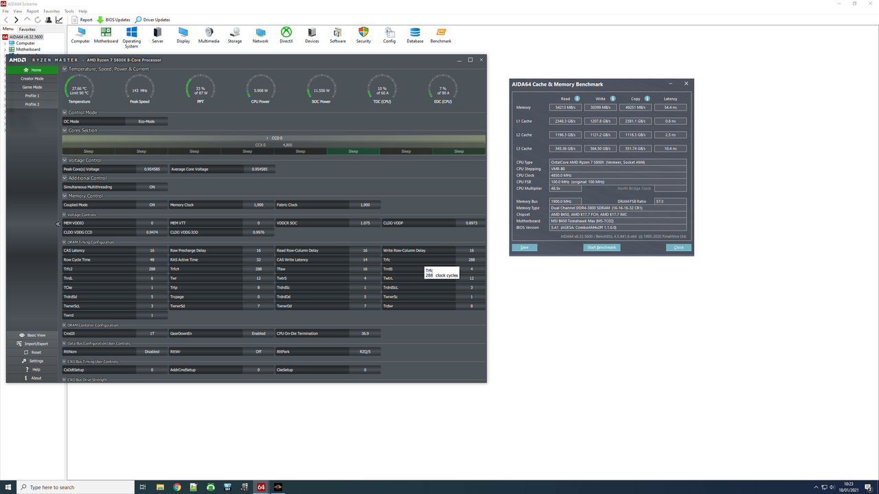
Task: Open the Storage category icon in AIDA64
Action: point(235,36)
